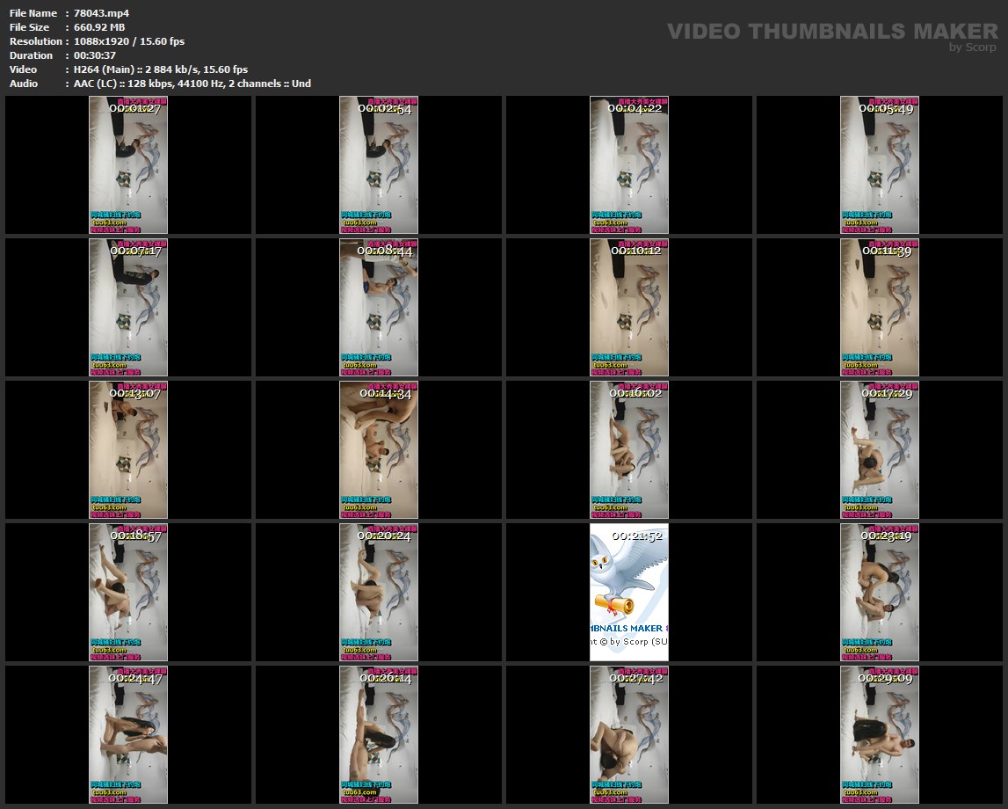Click the VIDEO THUMBNAILS MAKER title logo

(831, 32)
